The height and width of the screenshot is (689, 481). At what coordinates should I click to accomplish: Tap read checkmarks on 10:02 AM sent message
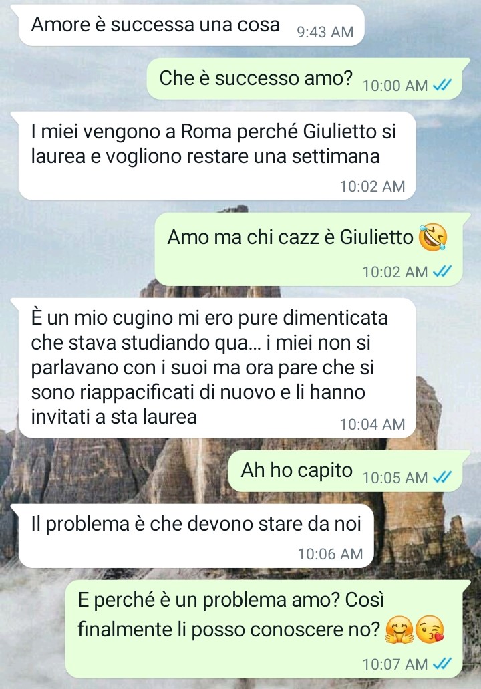click(442, 272)
